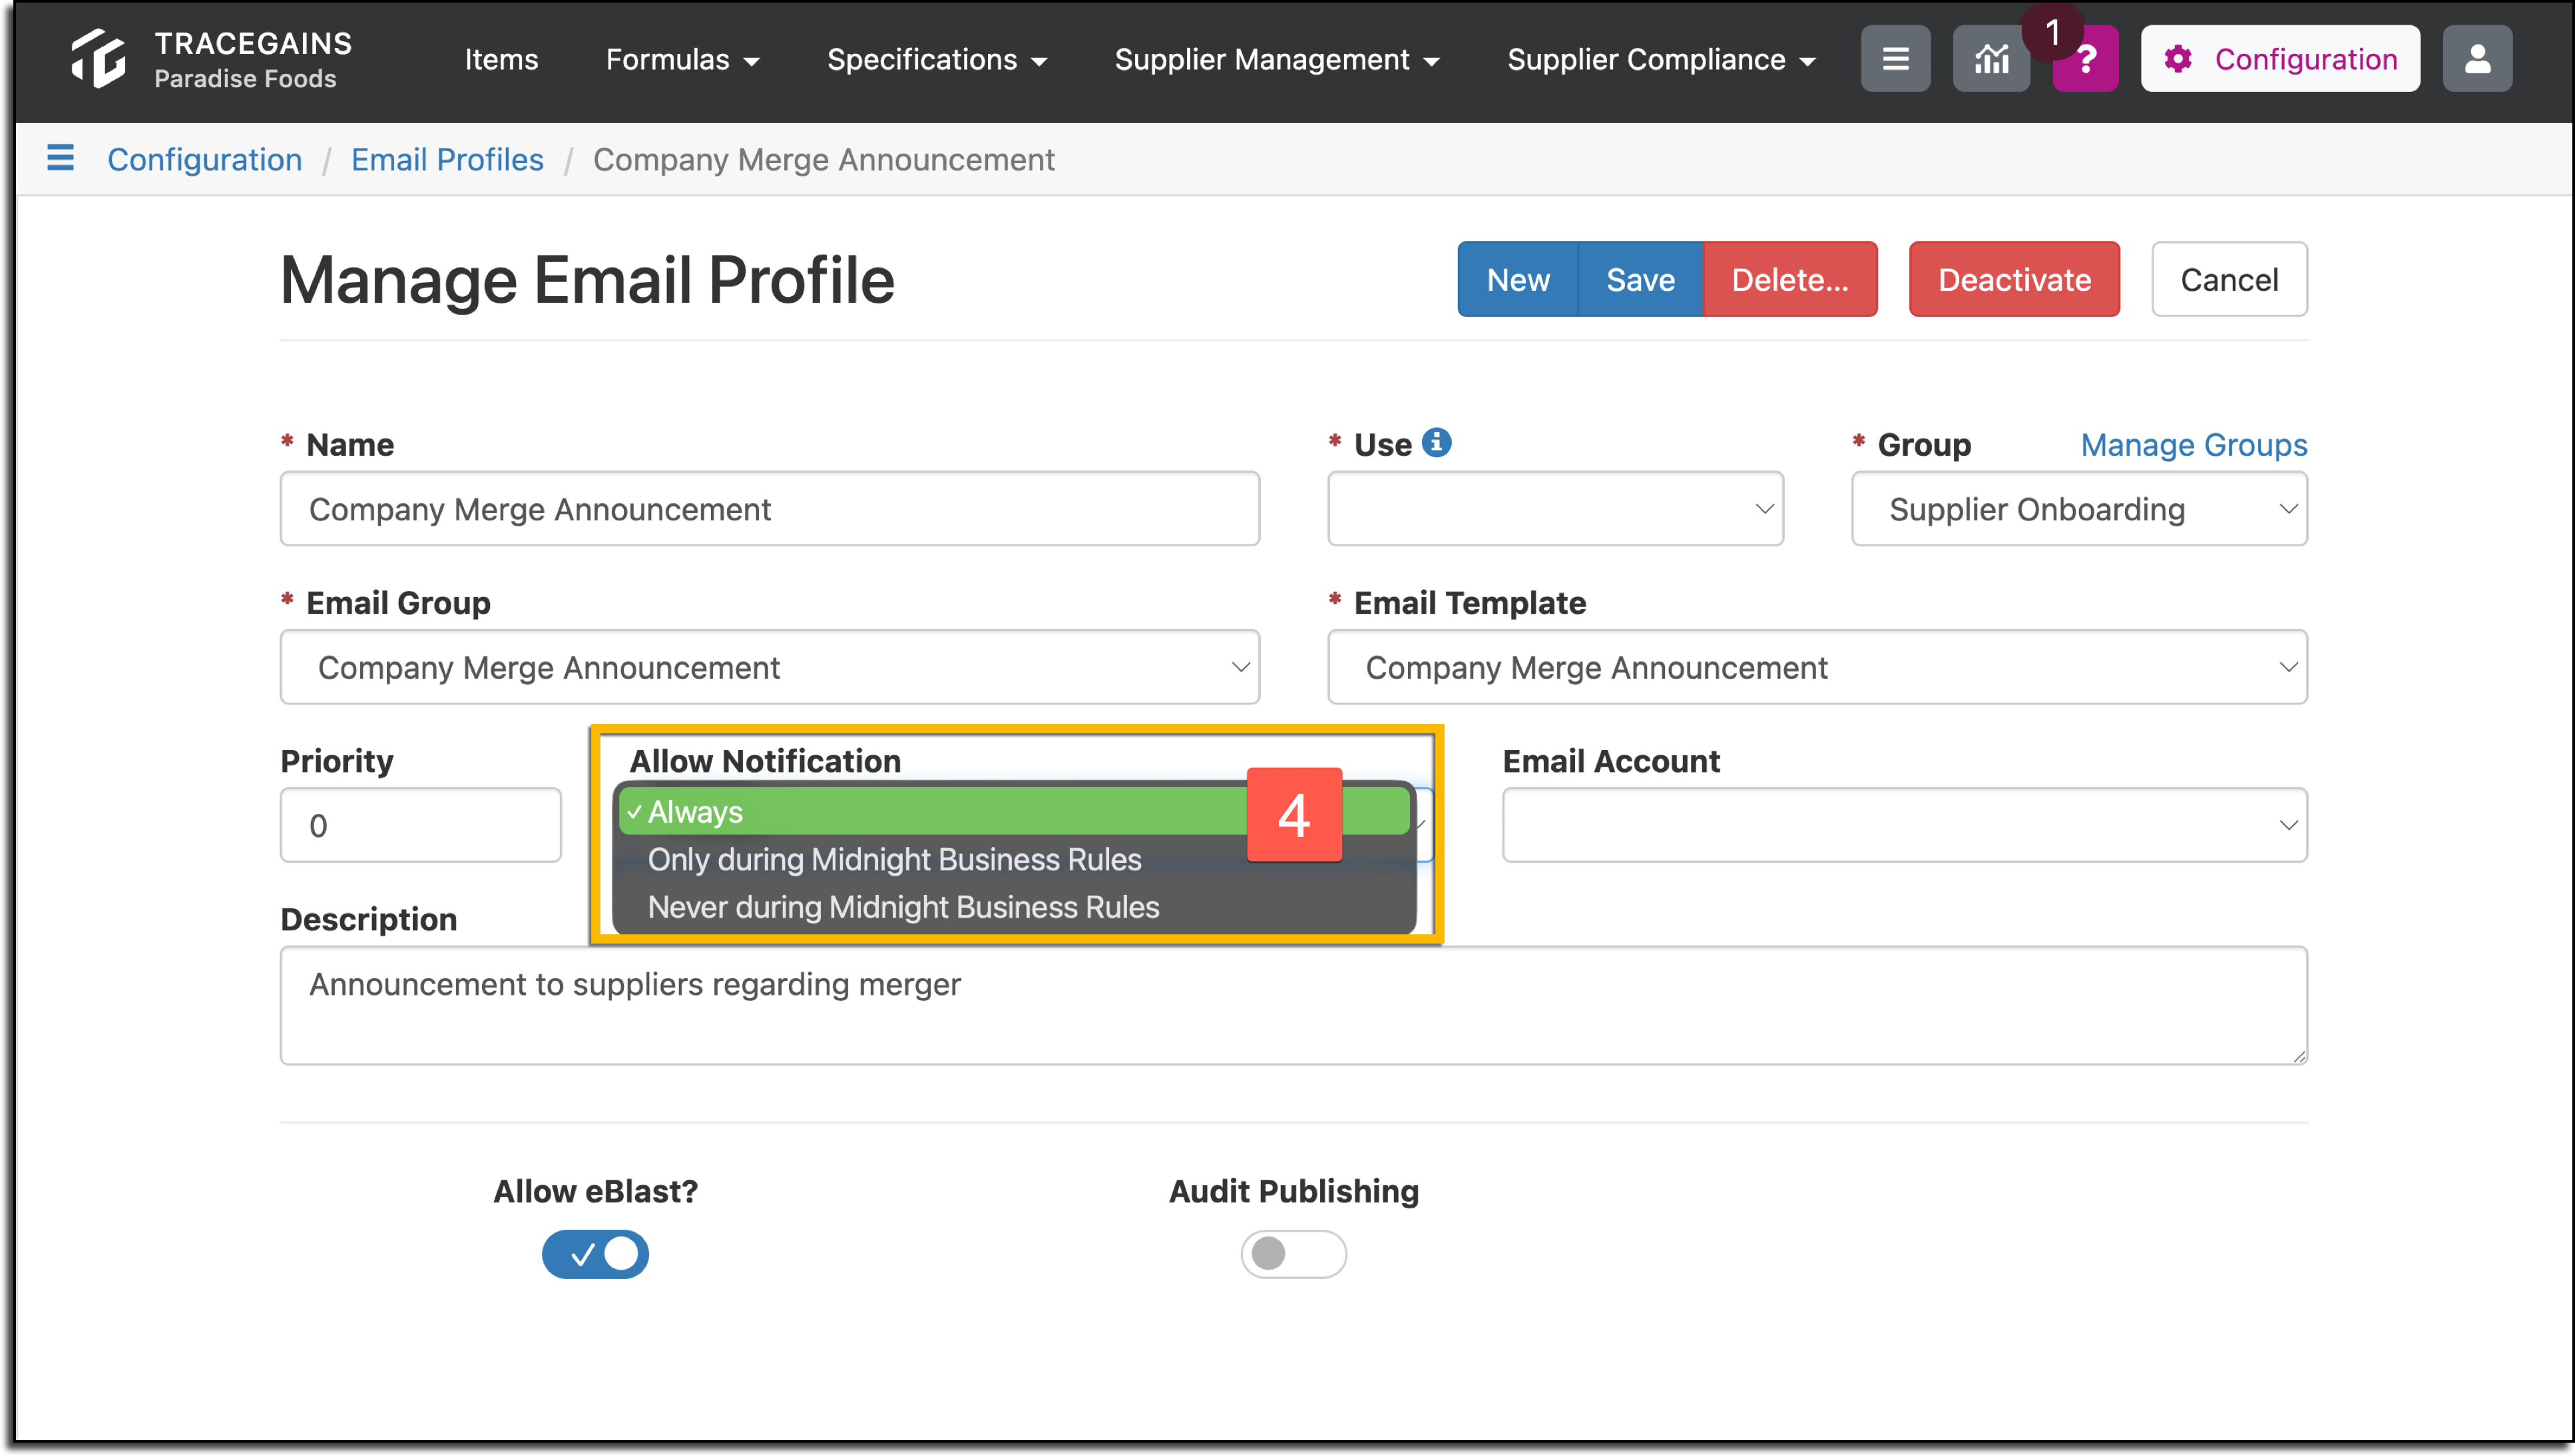Turn off the Allow eBlast toggle
The width and height of the screenshot is (2575, 1456).
[595, 1253]
